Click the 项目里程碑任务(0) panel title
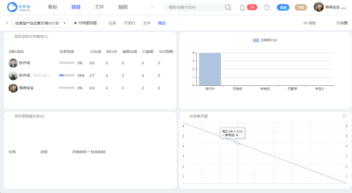Viewport: 352px width, 193px height. [29, 116]
